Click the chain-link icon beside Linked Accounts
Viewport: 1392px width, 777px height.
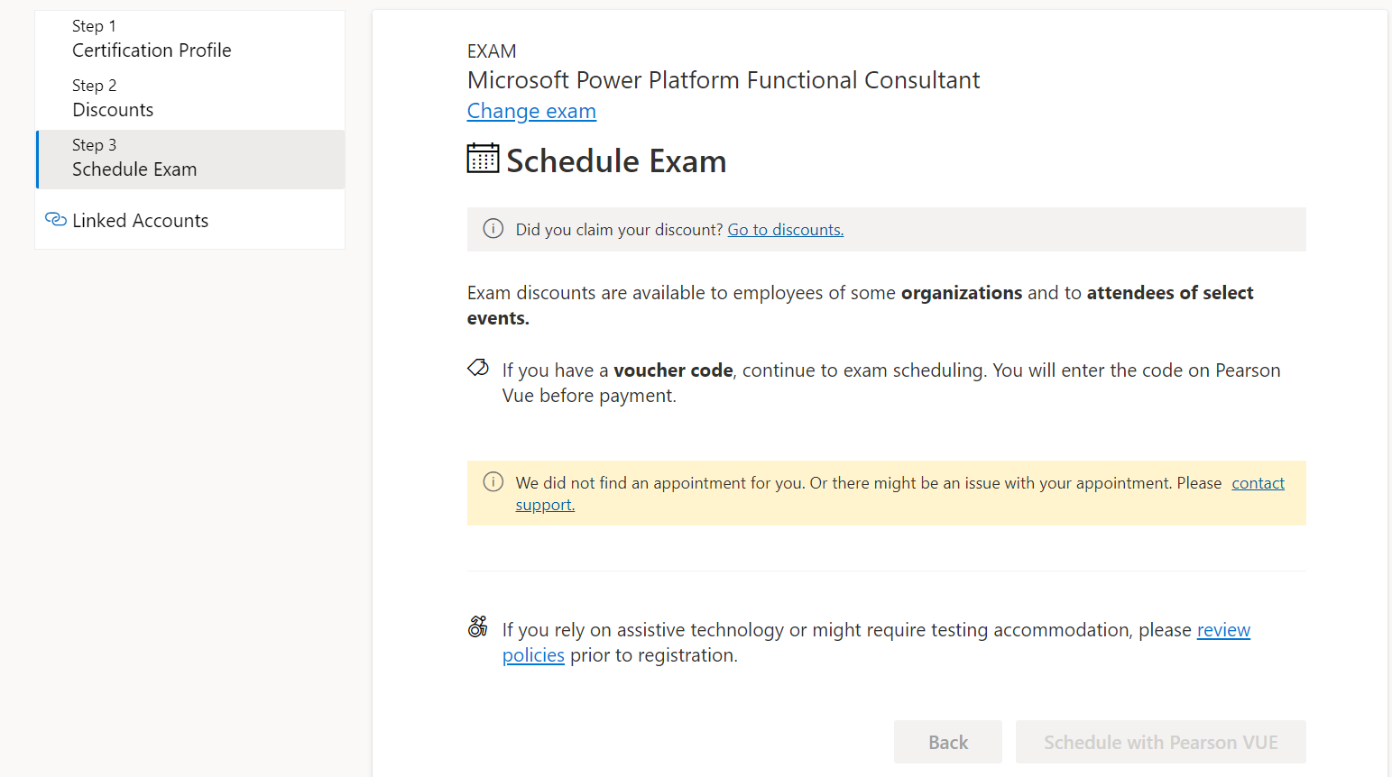click(x=55, y=219)
